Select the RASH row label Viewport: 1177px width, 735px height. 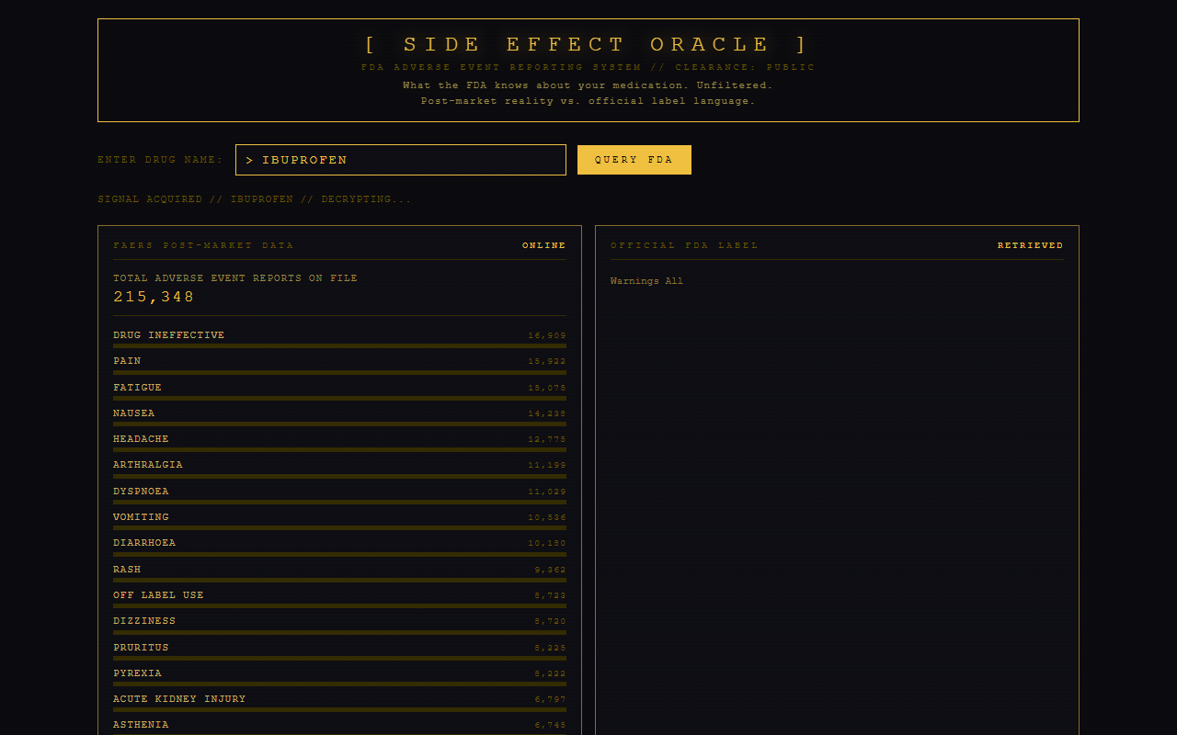point(127,570)
